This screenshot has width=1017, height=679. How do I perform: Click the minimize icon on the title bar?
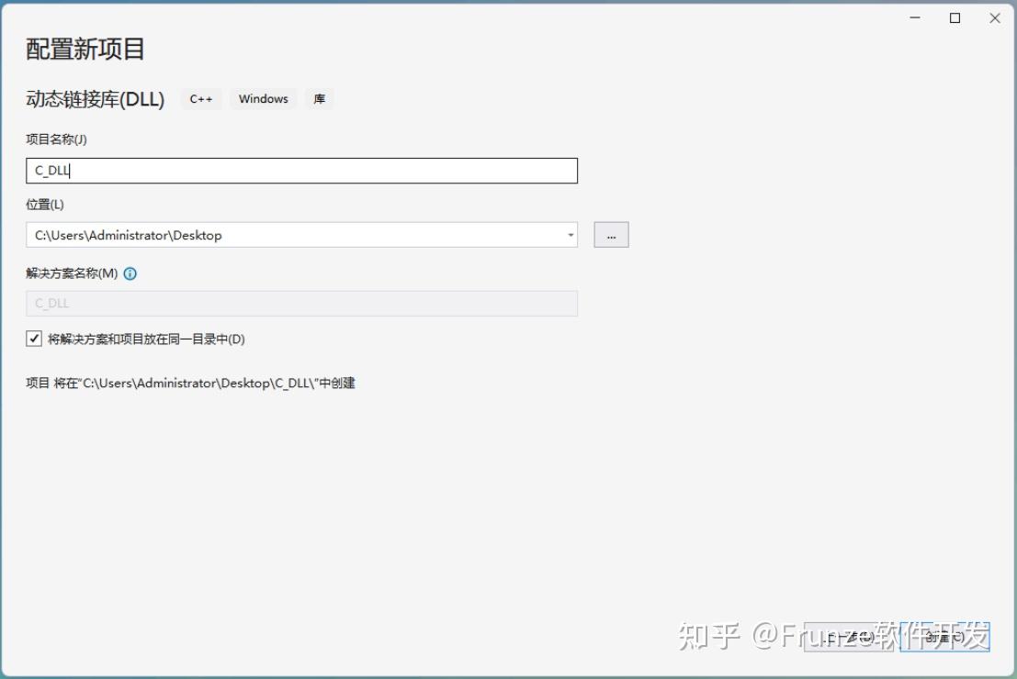(x=912, y=17)
